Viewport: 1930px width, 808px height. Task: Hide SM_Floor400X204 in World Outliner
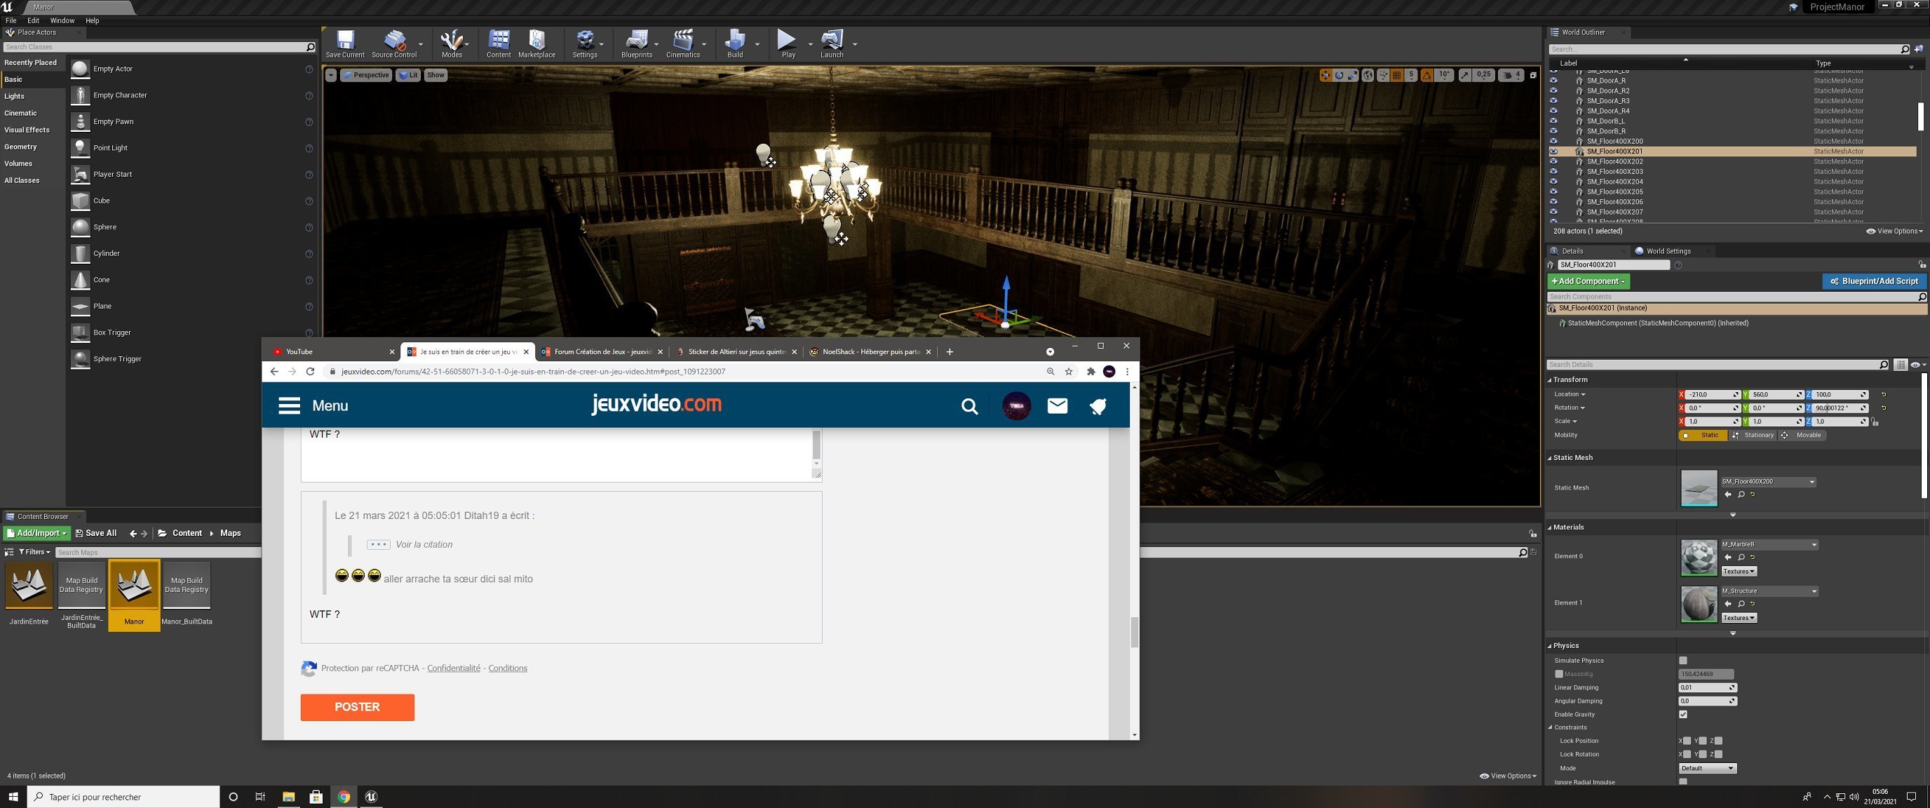click(x=1553, y=182)
